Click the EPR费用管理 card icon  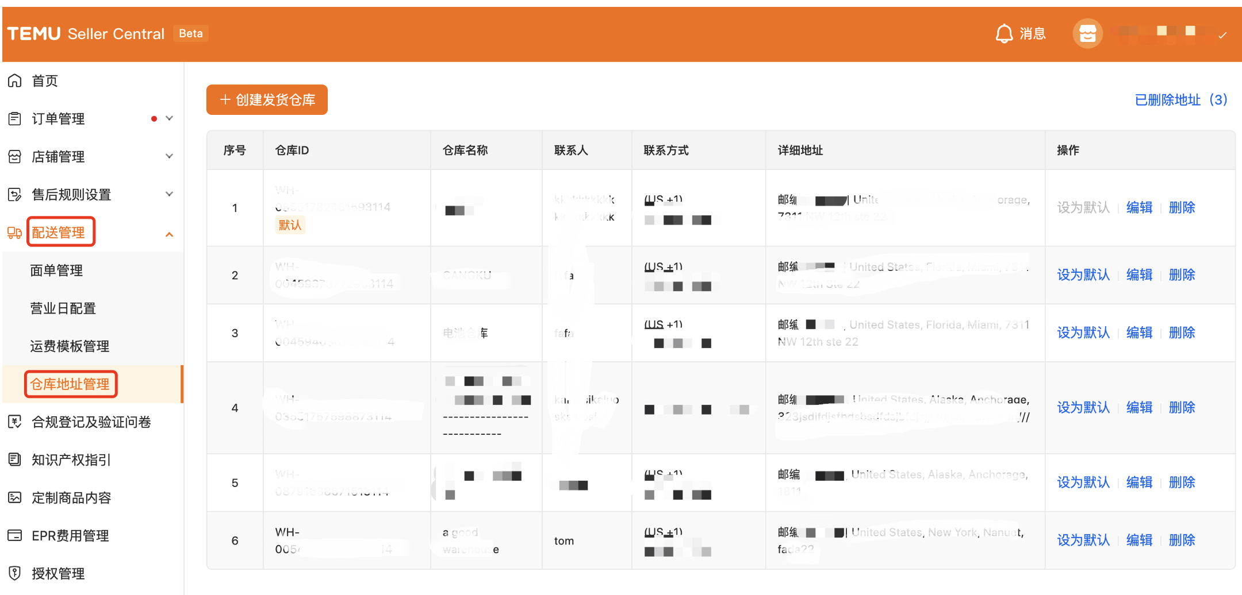15,535
